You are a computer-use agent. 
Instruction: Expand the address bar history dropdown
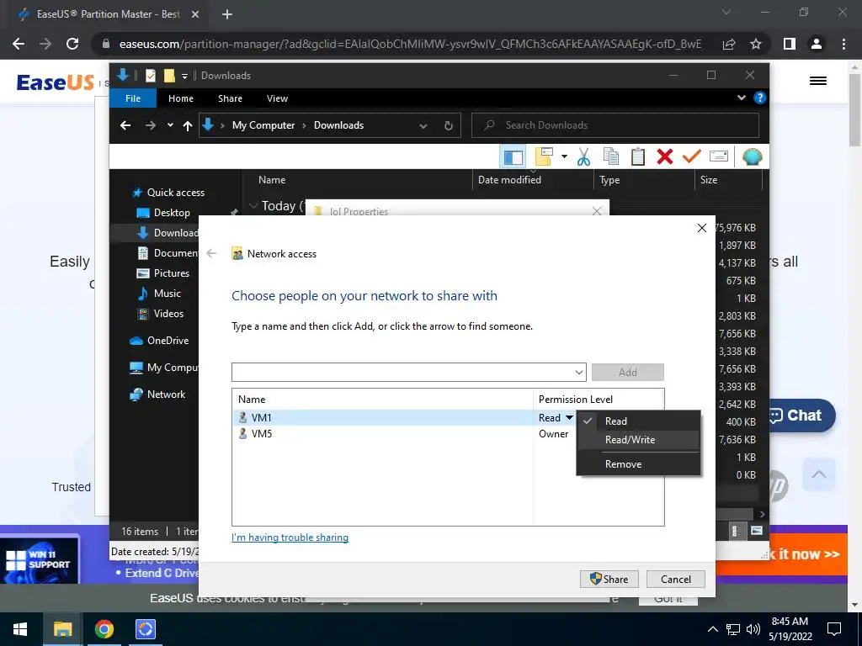point(423,126)
